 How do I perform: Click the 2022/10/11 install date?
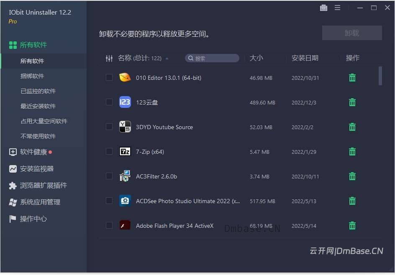tap(305, 177)
